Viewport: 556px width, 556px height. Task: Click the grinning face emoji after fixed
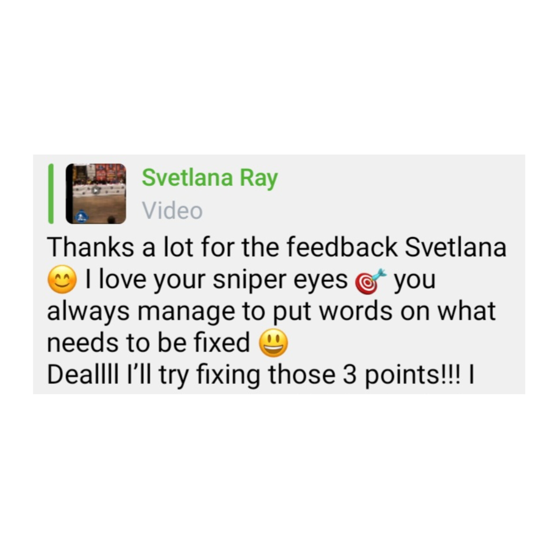(274, 343)
